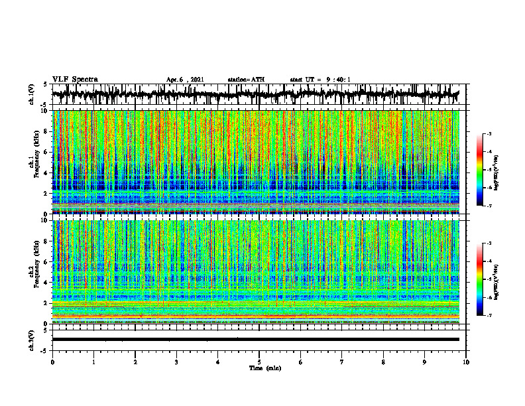Viewport: 525px width, 406px height.
Task: Click the "Time (min)" axis label
Action: pos(265,368)
